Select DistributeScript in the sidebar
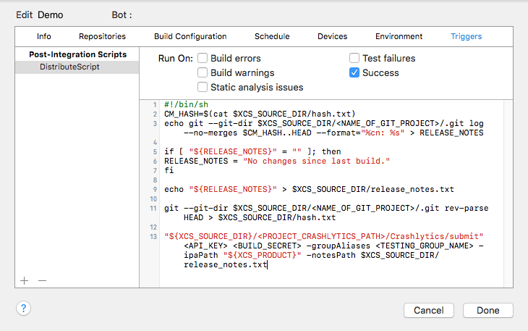Viewport: 528px width, 331px height. (69, 67)
